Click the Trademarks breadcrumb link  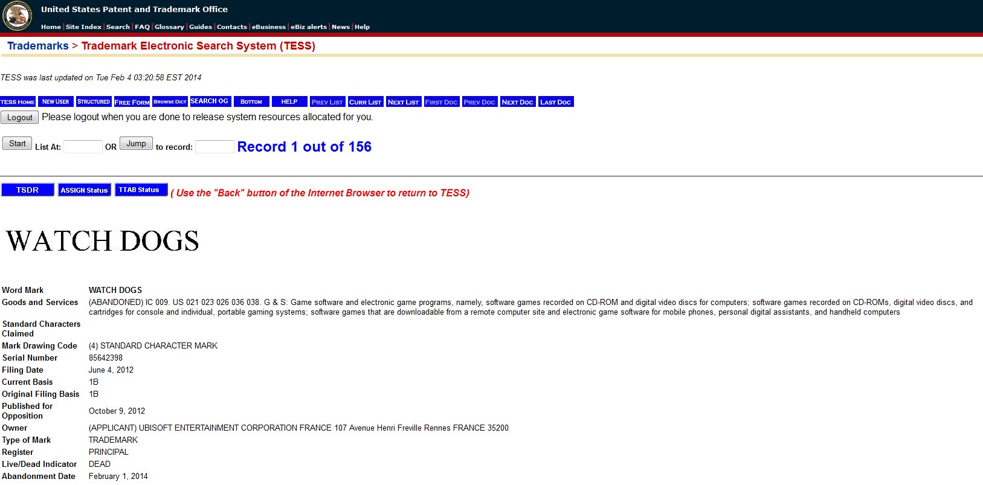[38, 46]
